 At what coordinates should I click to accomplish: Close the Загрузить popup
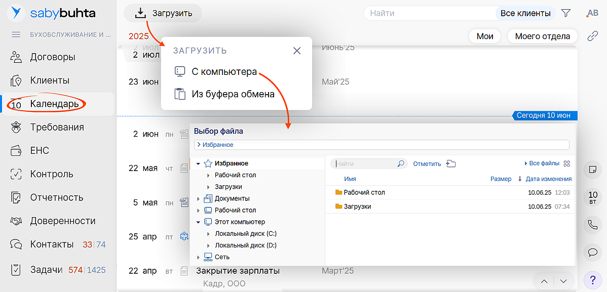(x=297, y=51)
